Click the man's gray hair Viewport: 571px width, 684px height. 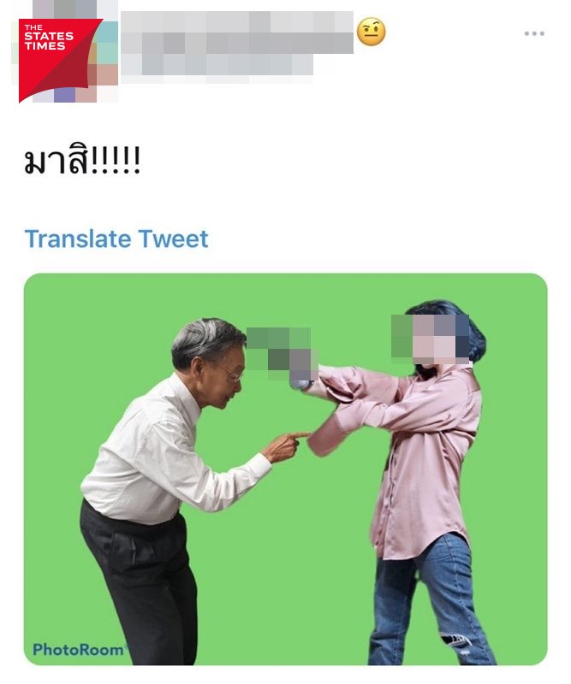click(x=205, y=338)
